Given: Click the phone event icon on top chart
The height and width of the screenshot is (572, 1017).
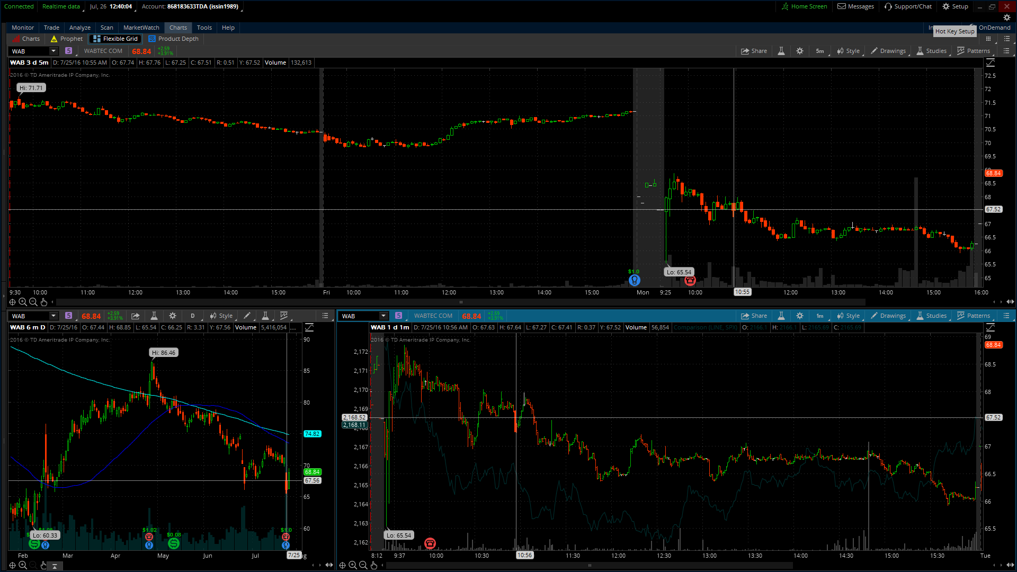Looking at the screenshot, I should point(690,280).
